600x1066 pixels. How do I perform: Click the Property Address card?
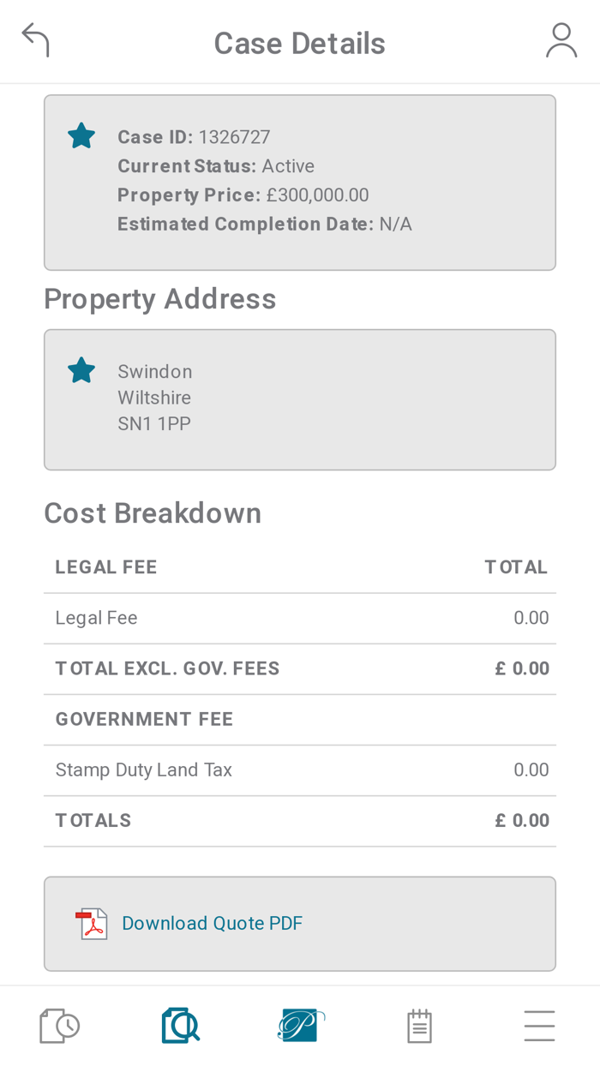click(300, 398)
